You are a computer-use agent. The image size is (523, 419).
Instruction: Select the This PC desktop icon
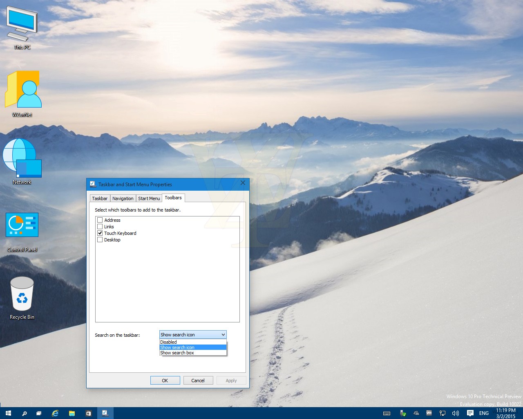tap(22, 28)
